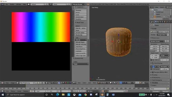Screen dimensions: 172x97
Task: Click output folder browse icon
Action: [168, 89]
